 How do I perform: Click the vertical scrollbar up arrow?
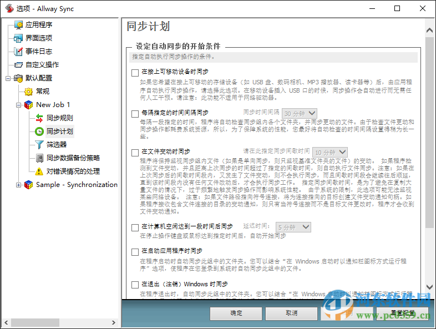[x=429, y=30]
